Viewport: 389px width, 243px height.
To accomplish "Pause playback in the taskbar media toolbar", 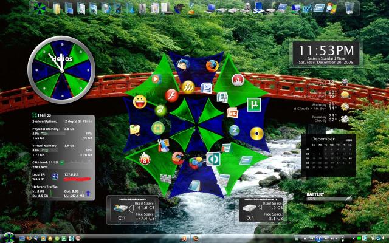I will coord(318,239).
